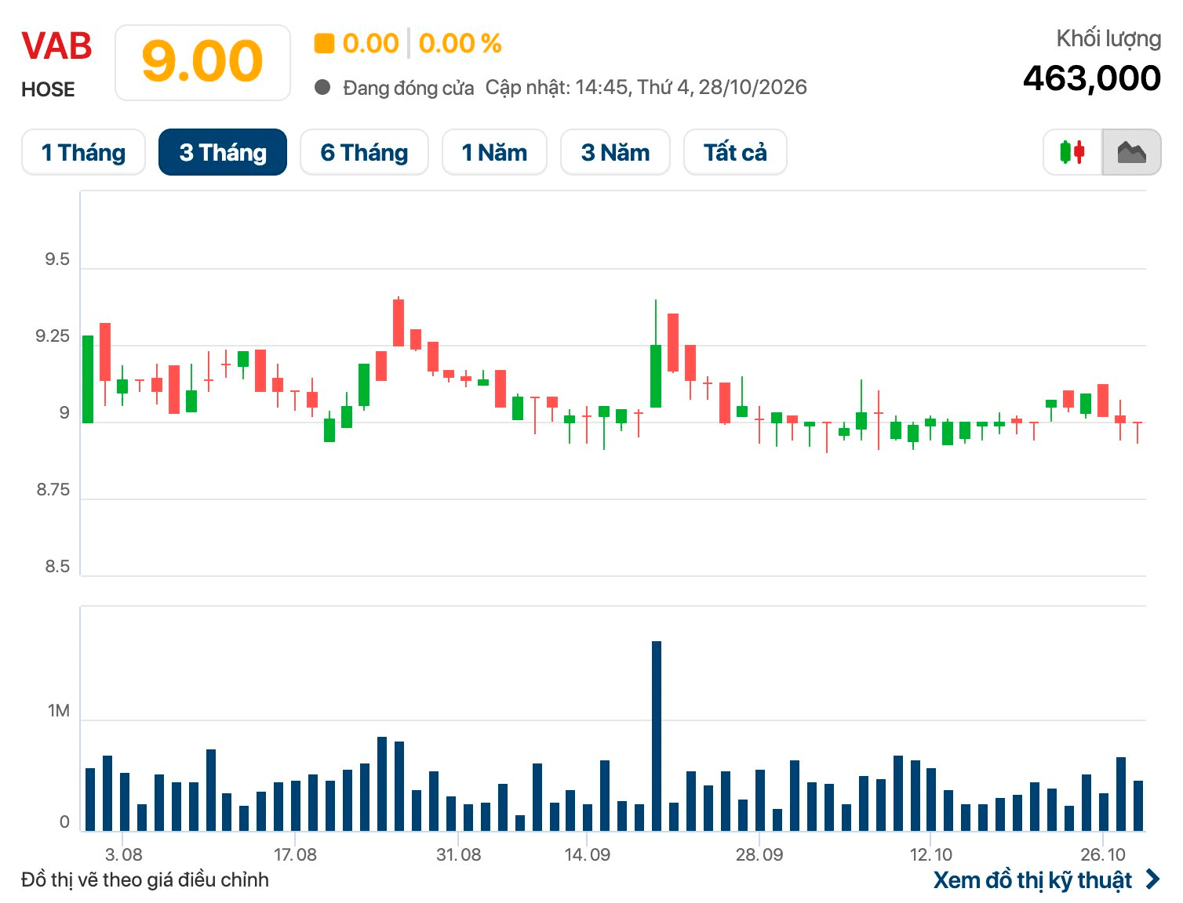
Task: Click the gray market-closed status dot
Action: coord(322,87)
